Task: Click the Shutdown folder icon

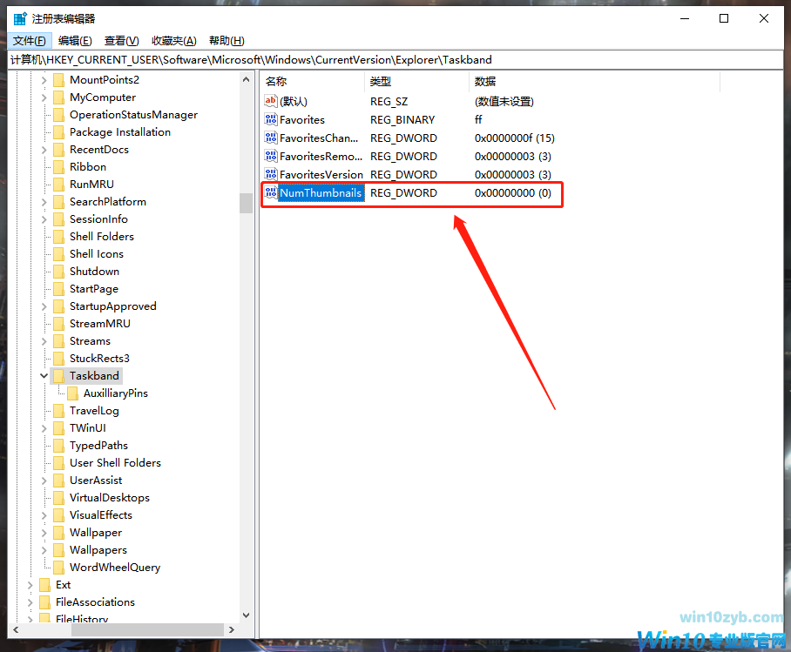Action: [59, 272]
